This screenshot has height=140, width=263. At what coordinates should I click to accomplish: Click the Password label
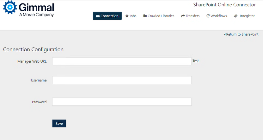click(39, 102)
